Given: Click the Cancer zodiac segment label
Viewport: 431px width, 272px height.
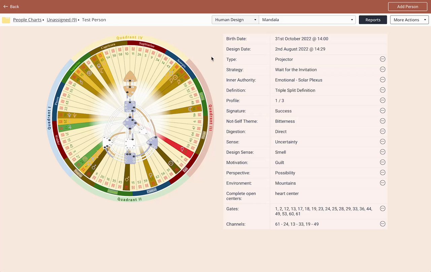Looking at the screenshot, I should pos(152,191).
